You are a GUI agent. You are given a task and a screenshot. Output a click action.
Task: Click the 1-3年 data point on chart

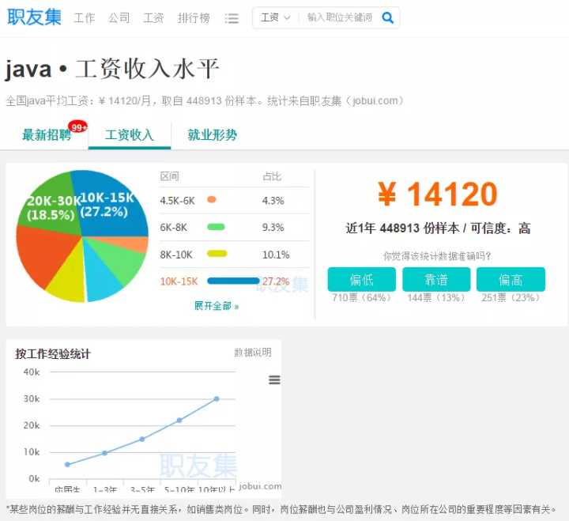point(104,453)
